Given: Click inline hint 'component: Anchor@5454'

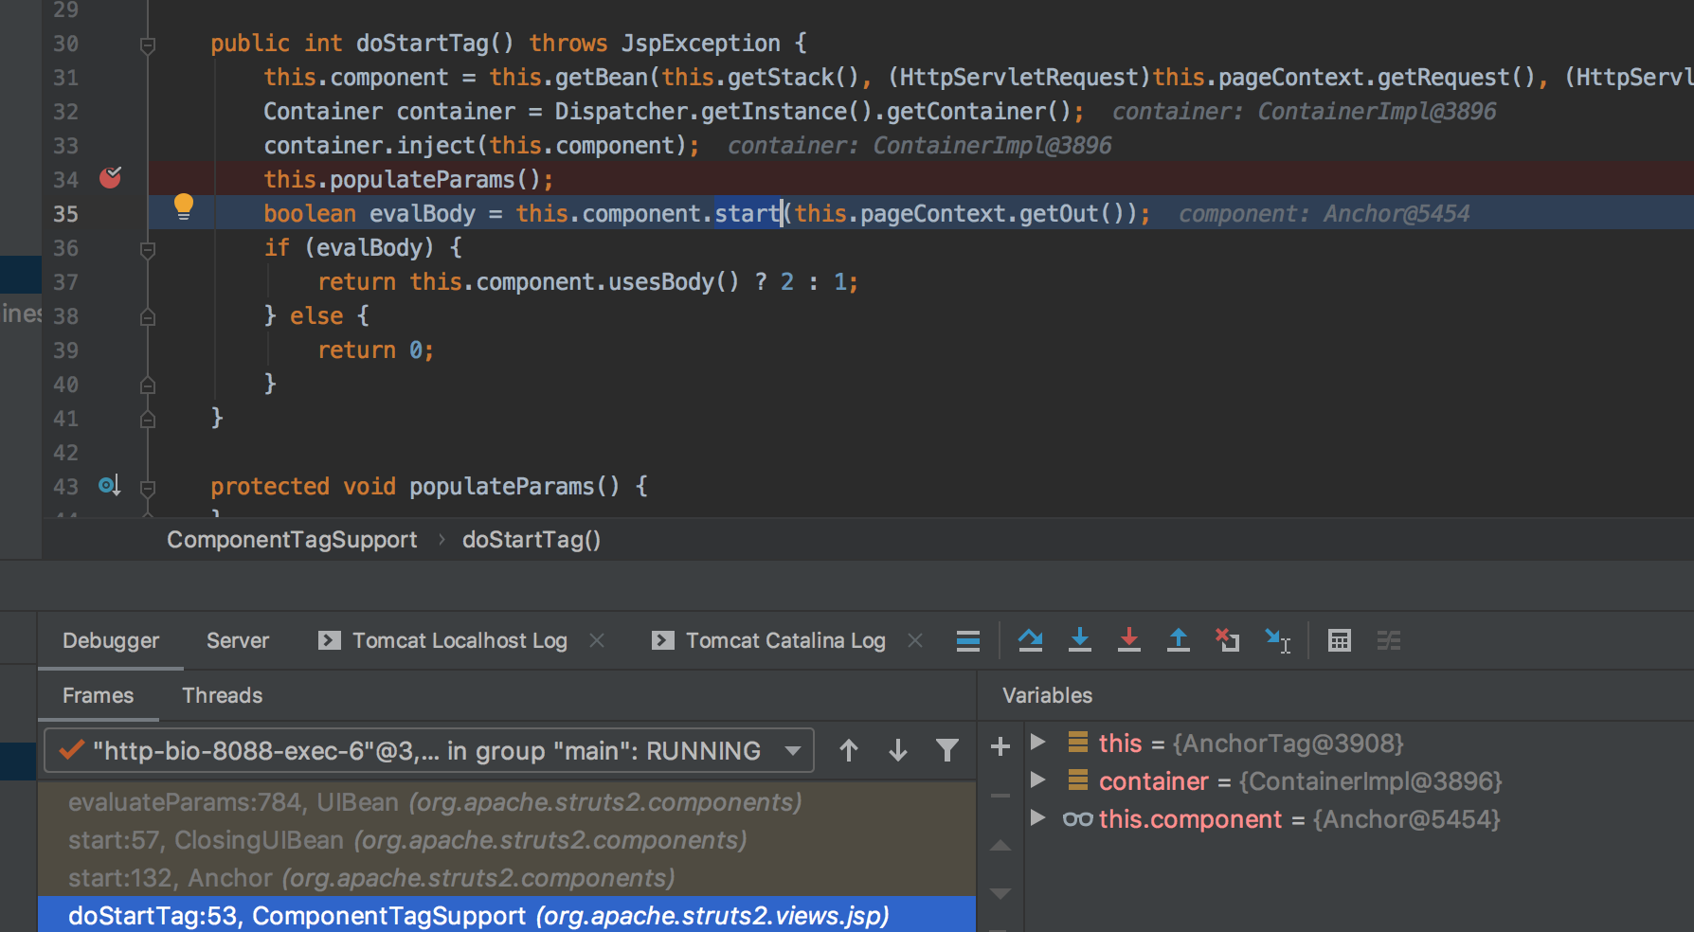Looking at the screenshot, I should click(1324, 214).
